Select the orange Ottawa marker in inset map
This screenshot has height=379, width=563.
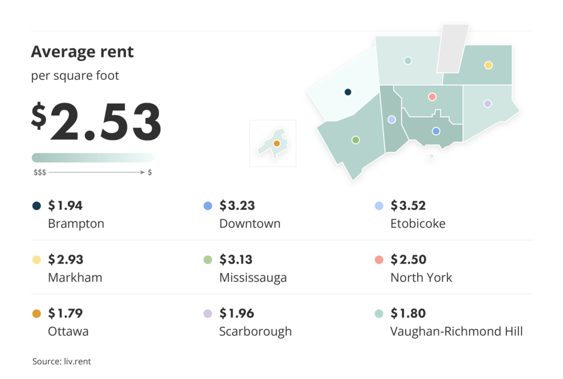[x=277, y=143]
